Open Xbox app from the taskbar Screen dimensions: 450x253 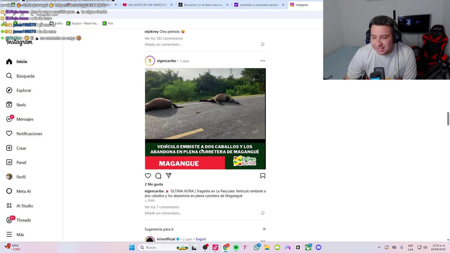pos(308,247)
